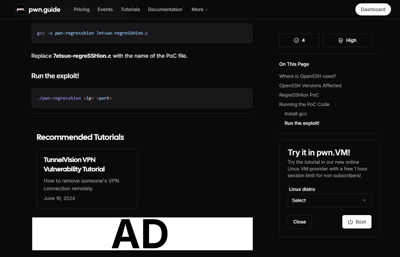Click the sad face rating icon
Image resolution: width=400 pixels, height=257 pixels.
coord(296,40)
